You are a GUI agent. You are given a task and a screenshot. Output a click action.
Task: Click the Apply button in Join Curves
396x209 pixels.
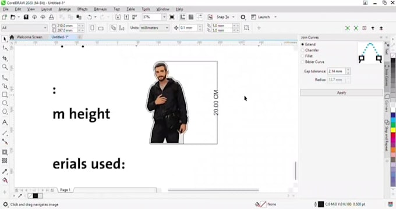click(x=341, y=93)
